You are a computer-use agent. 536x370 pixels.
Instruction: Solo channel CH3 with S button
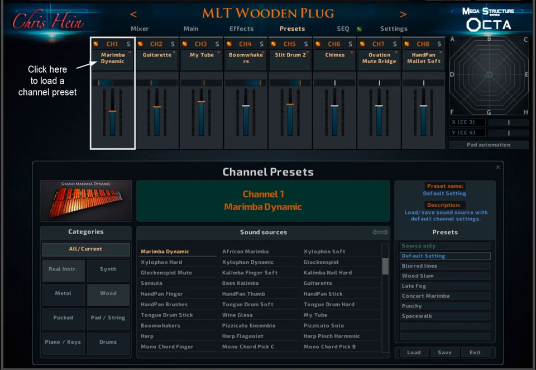(217, 44)
